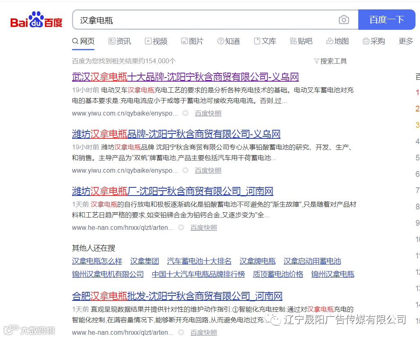This screenshot has height=338, width=420.
Task: Click the he-nan.com URL under the 合肥 result
Action: pos(123,332)
